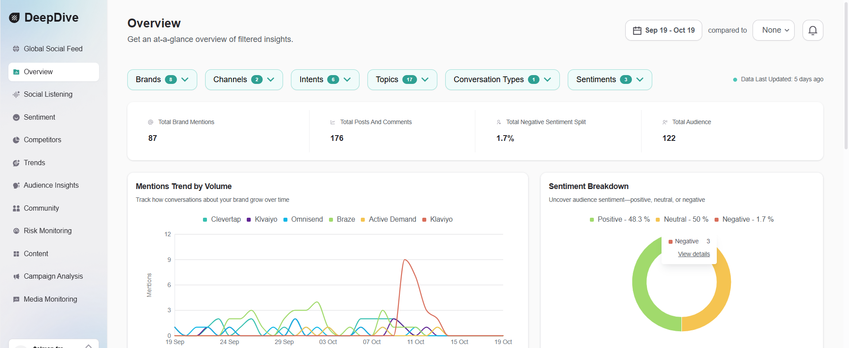The height and width of the screenshot is (348, 849).
Task: Click the Campaign Analysis megaphone icon
Action: [16, 276]
